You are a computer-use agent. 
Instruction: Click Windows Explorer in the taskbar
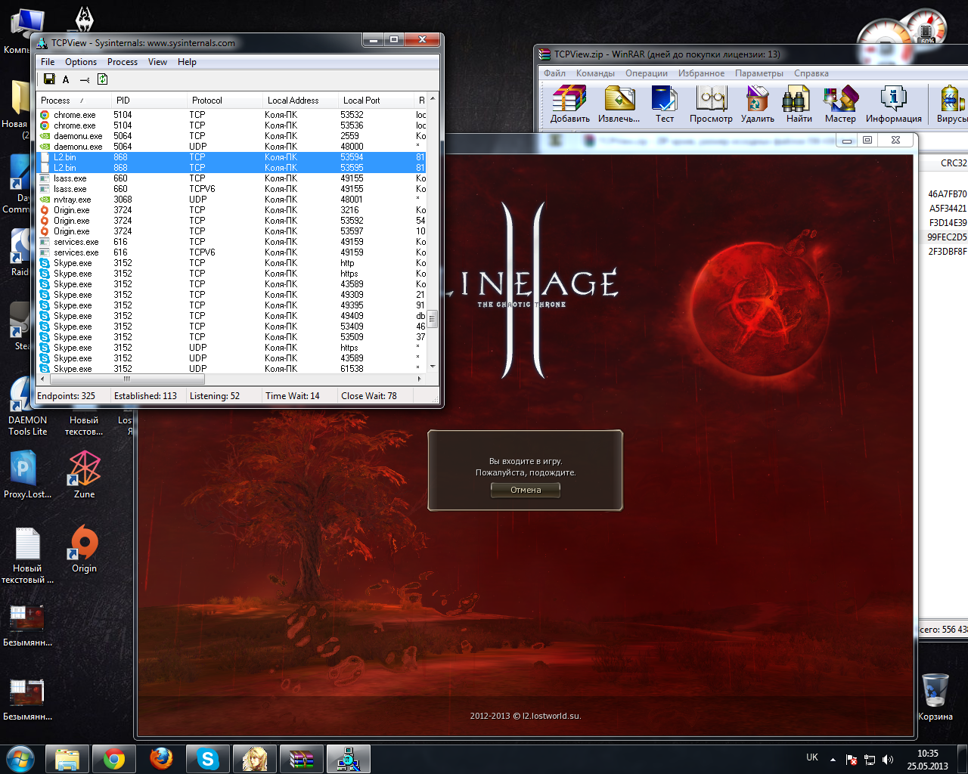point(67,759)
